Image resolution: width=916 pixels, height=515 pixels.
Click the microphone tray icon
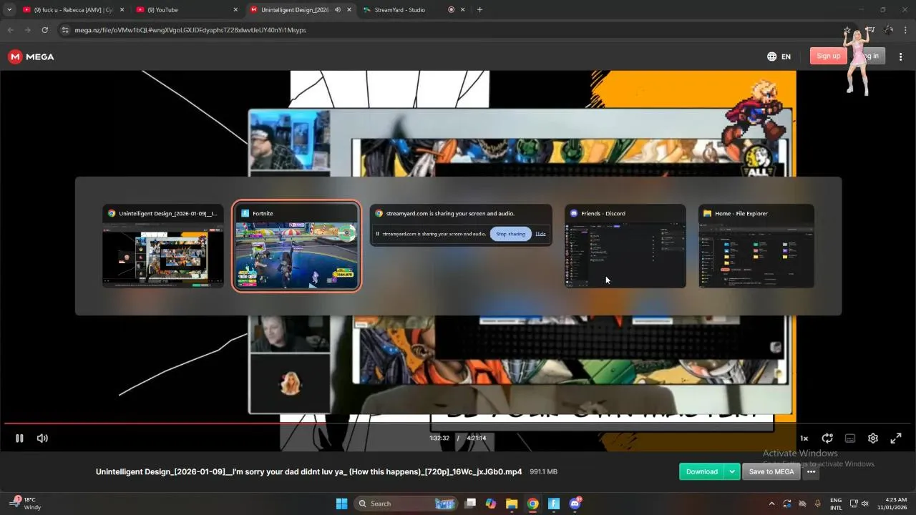[818, 504]
